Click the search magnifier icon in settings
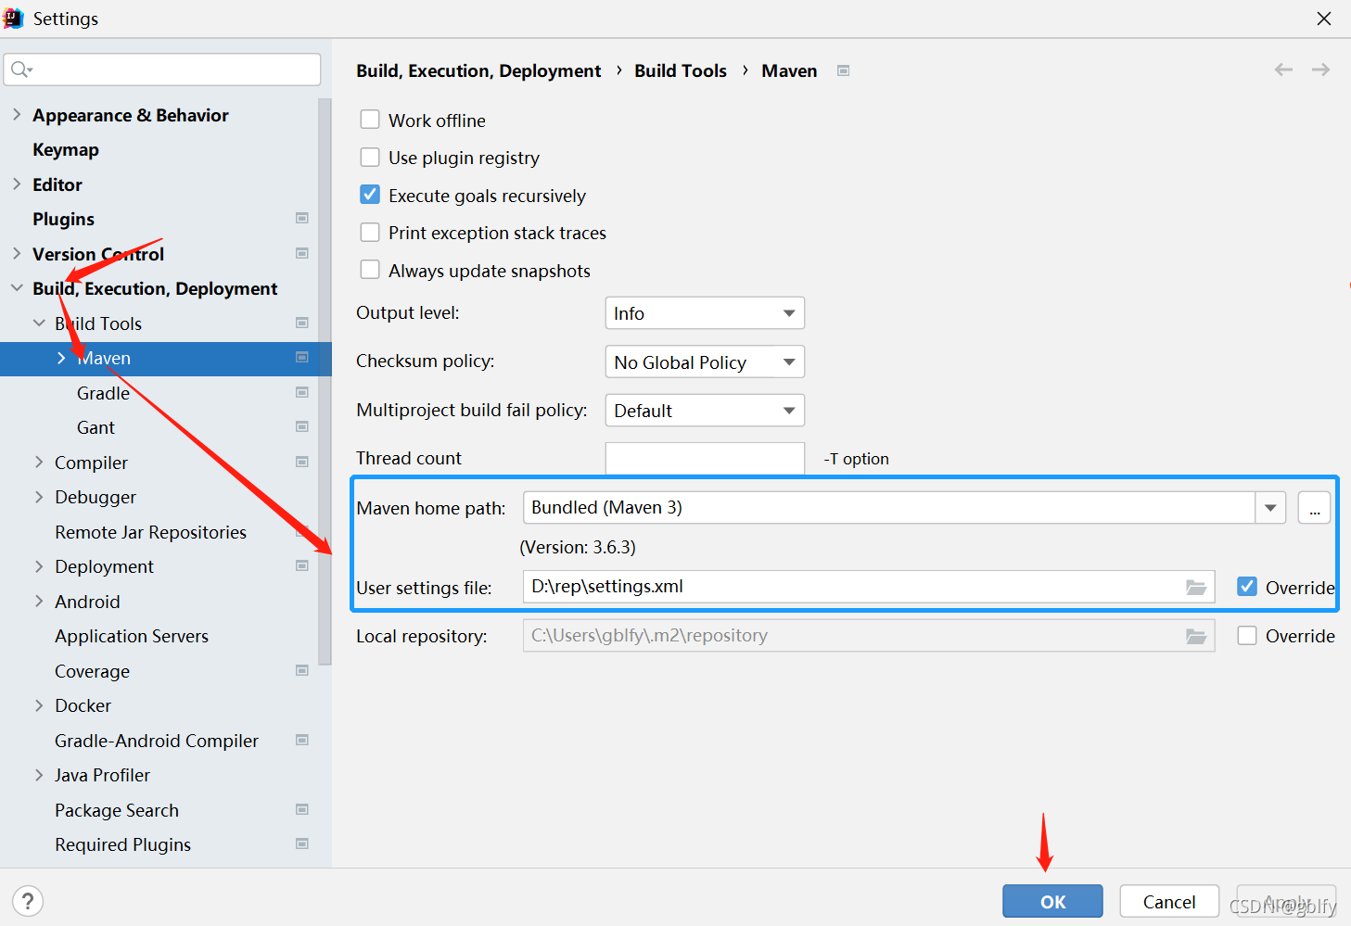 point(20,70)
